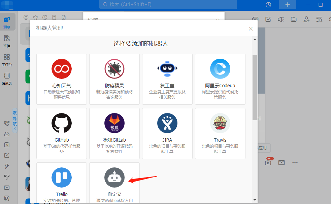Image resolution: width=331 pixels, height=204 pixels.
Task: Click the search chat history icon
Action: click(x=319, y=19)
